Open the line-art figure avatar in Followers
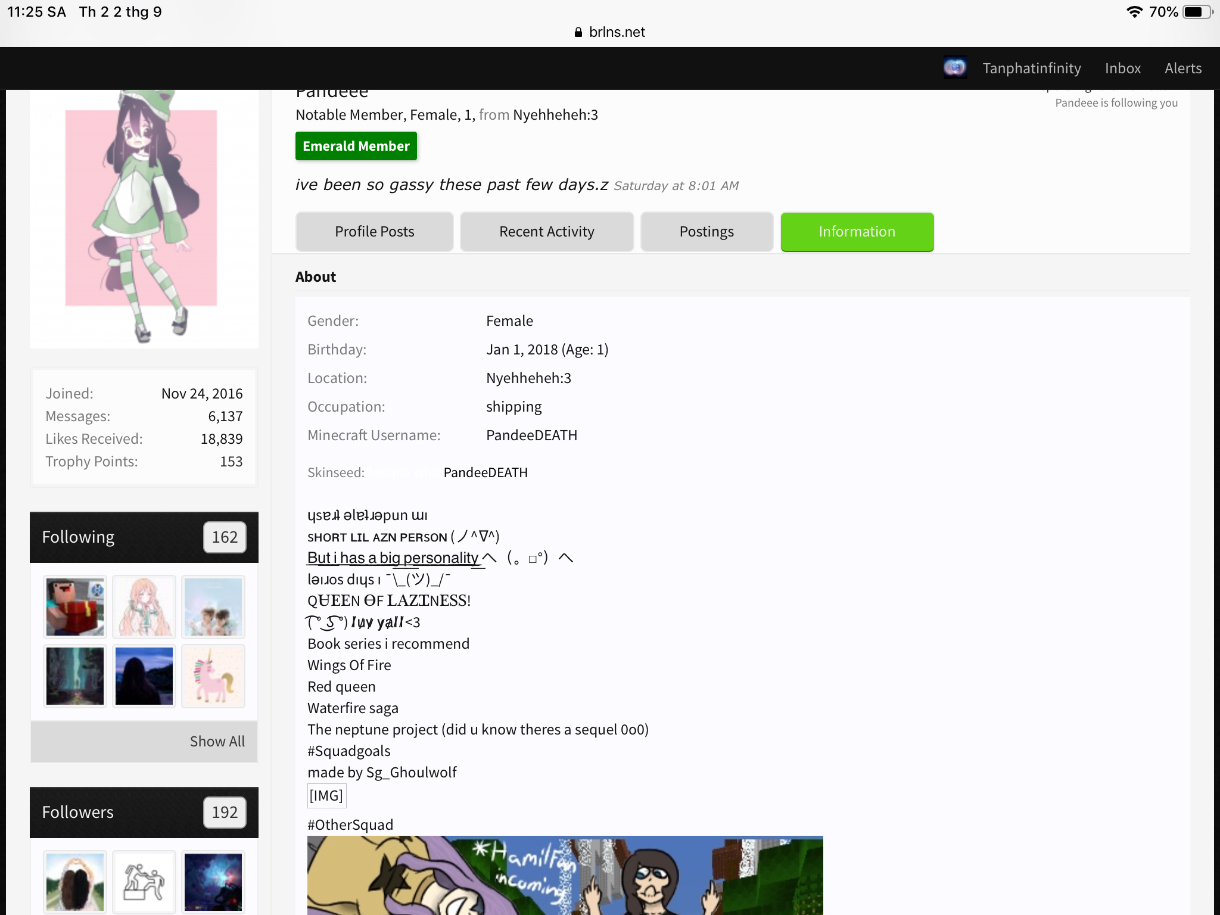 (x=144, y=882)
